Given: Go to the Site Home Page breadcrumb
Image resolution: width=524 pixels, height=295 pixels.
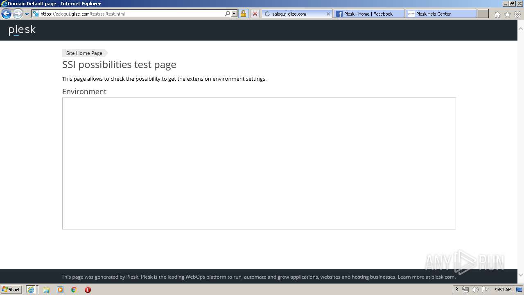Looking at the screenshot, I should pyautogui.click(x=84, y=53).
